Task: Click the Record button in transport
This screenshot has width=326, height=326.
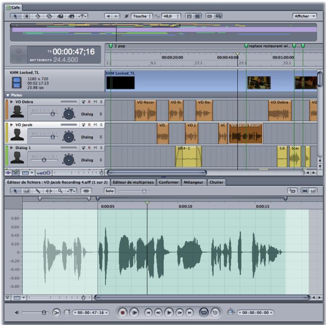Action: coord(122,312)
